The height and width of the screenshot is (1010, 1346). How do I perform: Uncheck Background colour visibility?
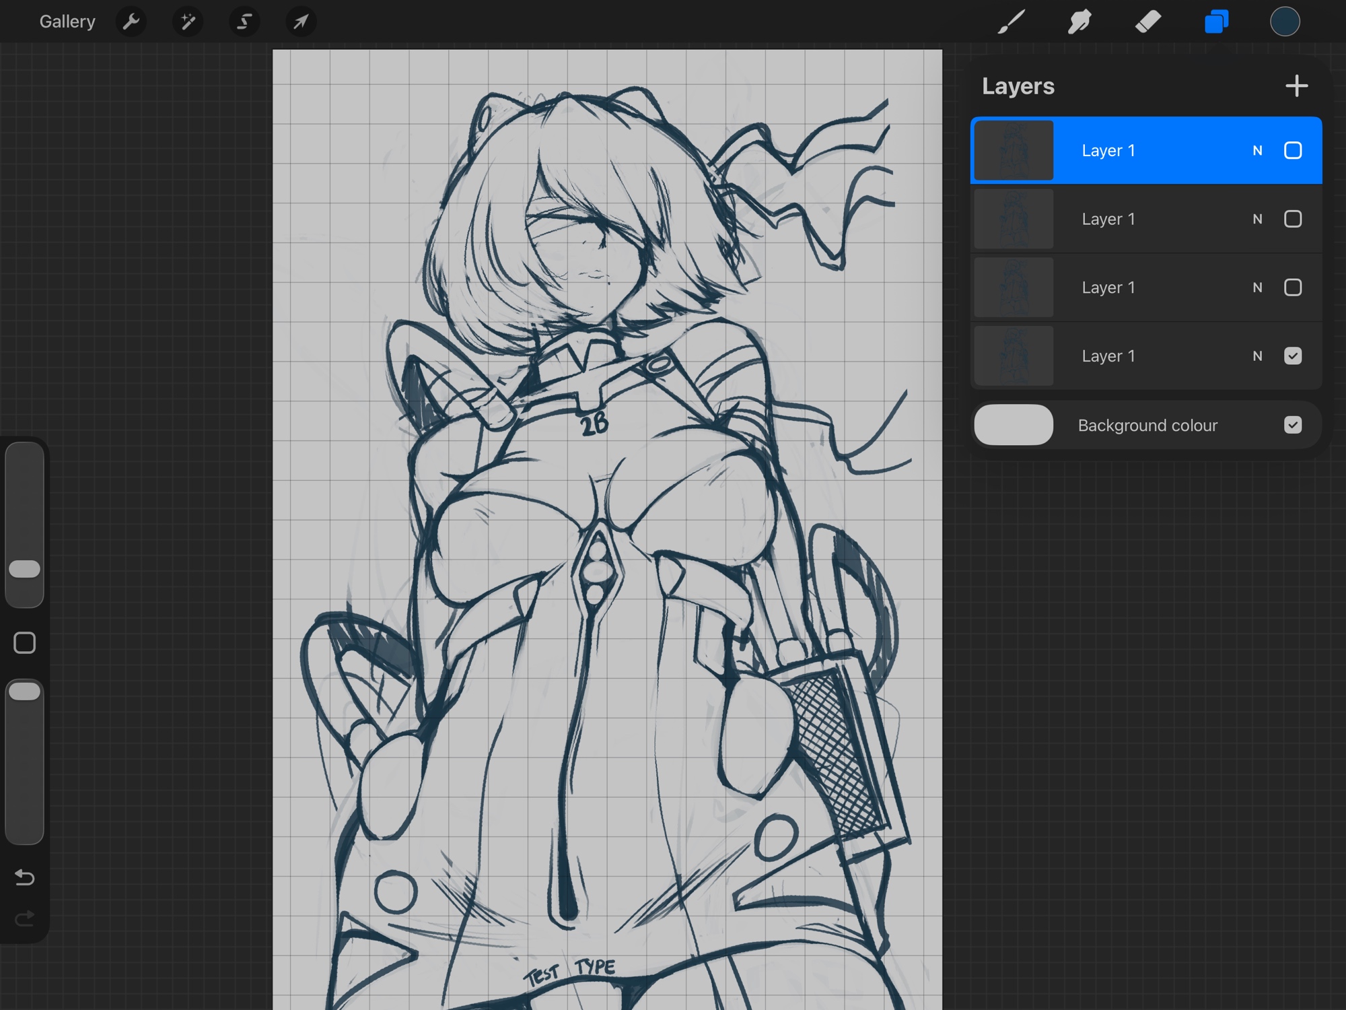[1292, 425]
